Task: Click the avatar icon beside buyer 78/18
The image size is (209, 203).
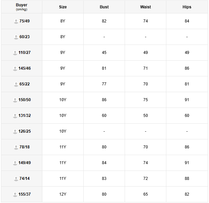Action: tap(16, 147)
